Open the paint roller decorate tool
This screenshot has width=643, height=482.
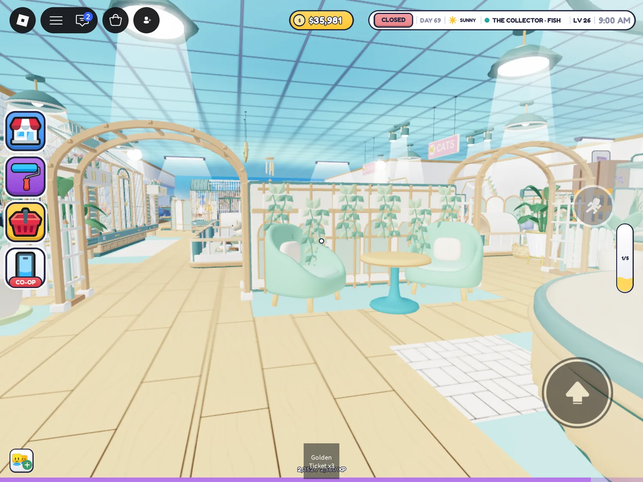[26, 177]
